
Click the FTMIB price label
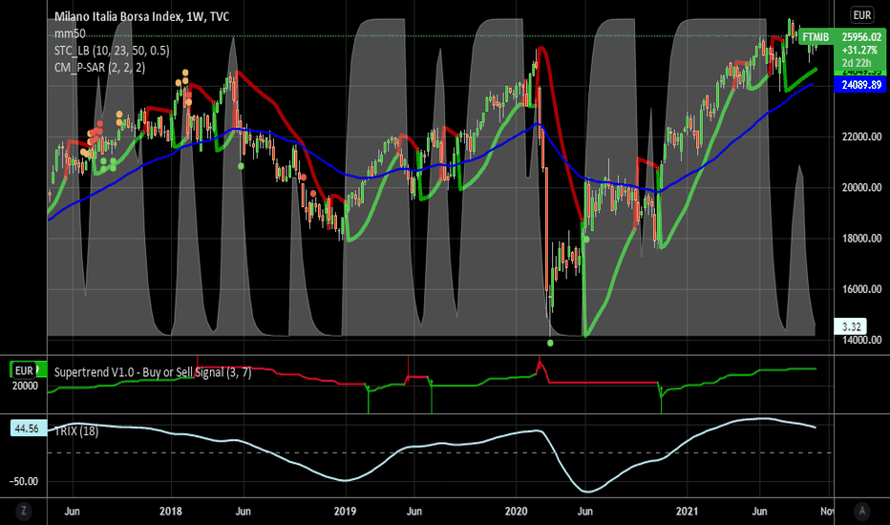pyautogui.click(x=816, y=37)
